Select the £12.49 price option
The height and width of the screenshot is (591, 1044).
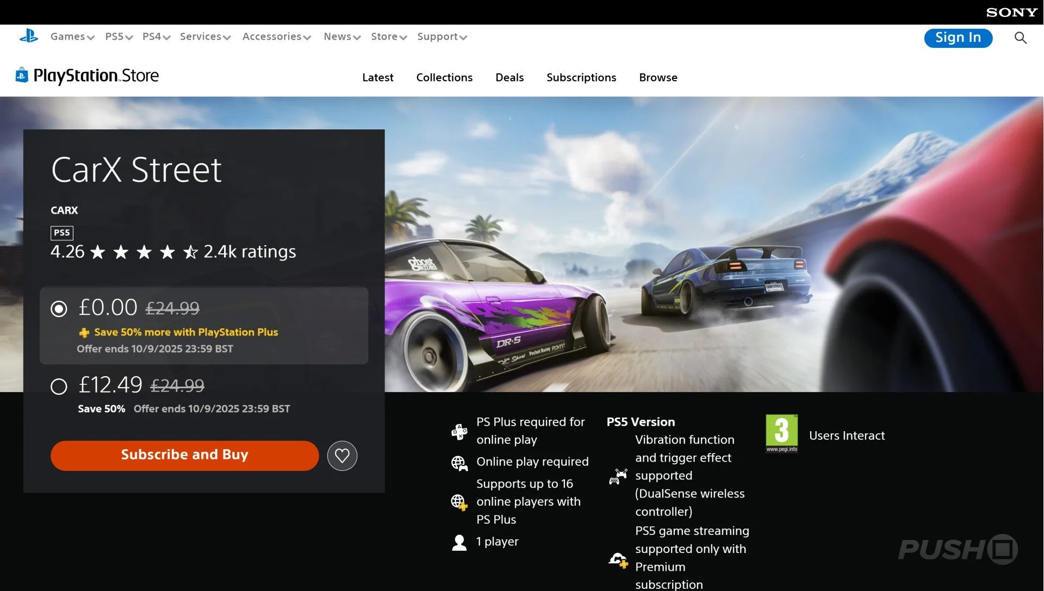pyautogui.click(x=59, y=387)
